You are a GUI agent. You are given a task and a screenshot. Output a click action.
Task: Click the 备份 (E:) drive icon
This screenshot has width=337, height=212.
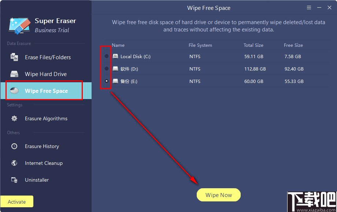tap(116, 81)
